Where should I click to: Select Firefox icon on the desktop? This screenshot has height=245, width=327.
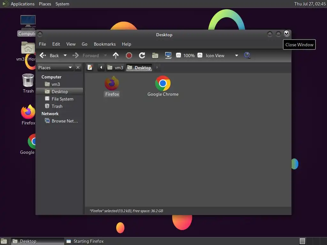click(28, 115)
